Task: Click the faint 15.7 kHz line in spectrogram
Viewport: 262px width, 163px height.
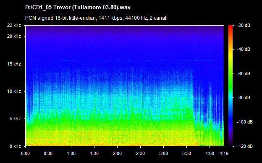Action: [124, 60]
